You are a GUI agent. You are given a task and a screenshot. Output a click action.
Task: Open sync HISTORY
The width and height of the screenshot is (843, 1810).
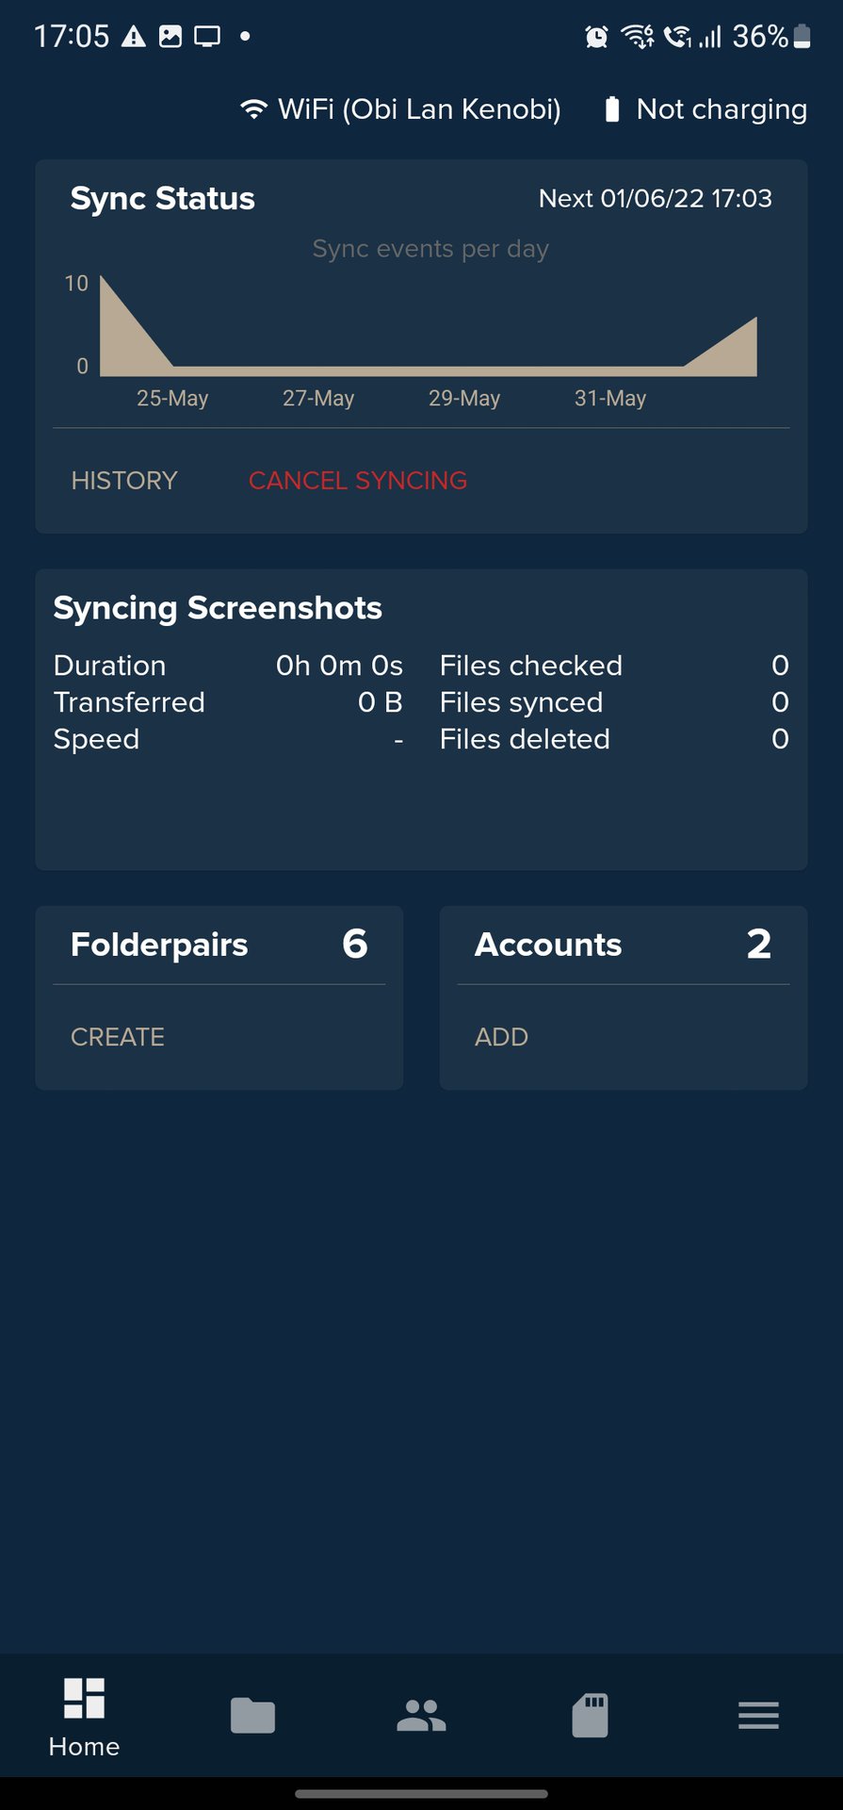(124, 481)
